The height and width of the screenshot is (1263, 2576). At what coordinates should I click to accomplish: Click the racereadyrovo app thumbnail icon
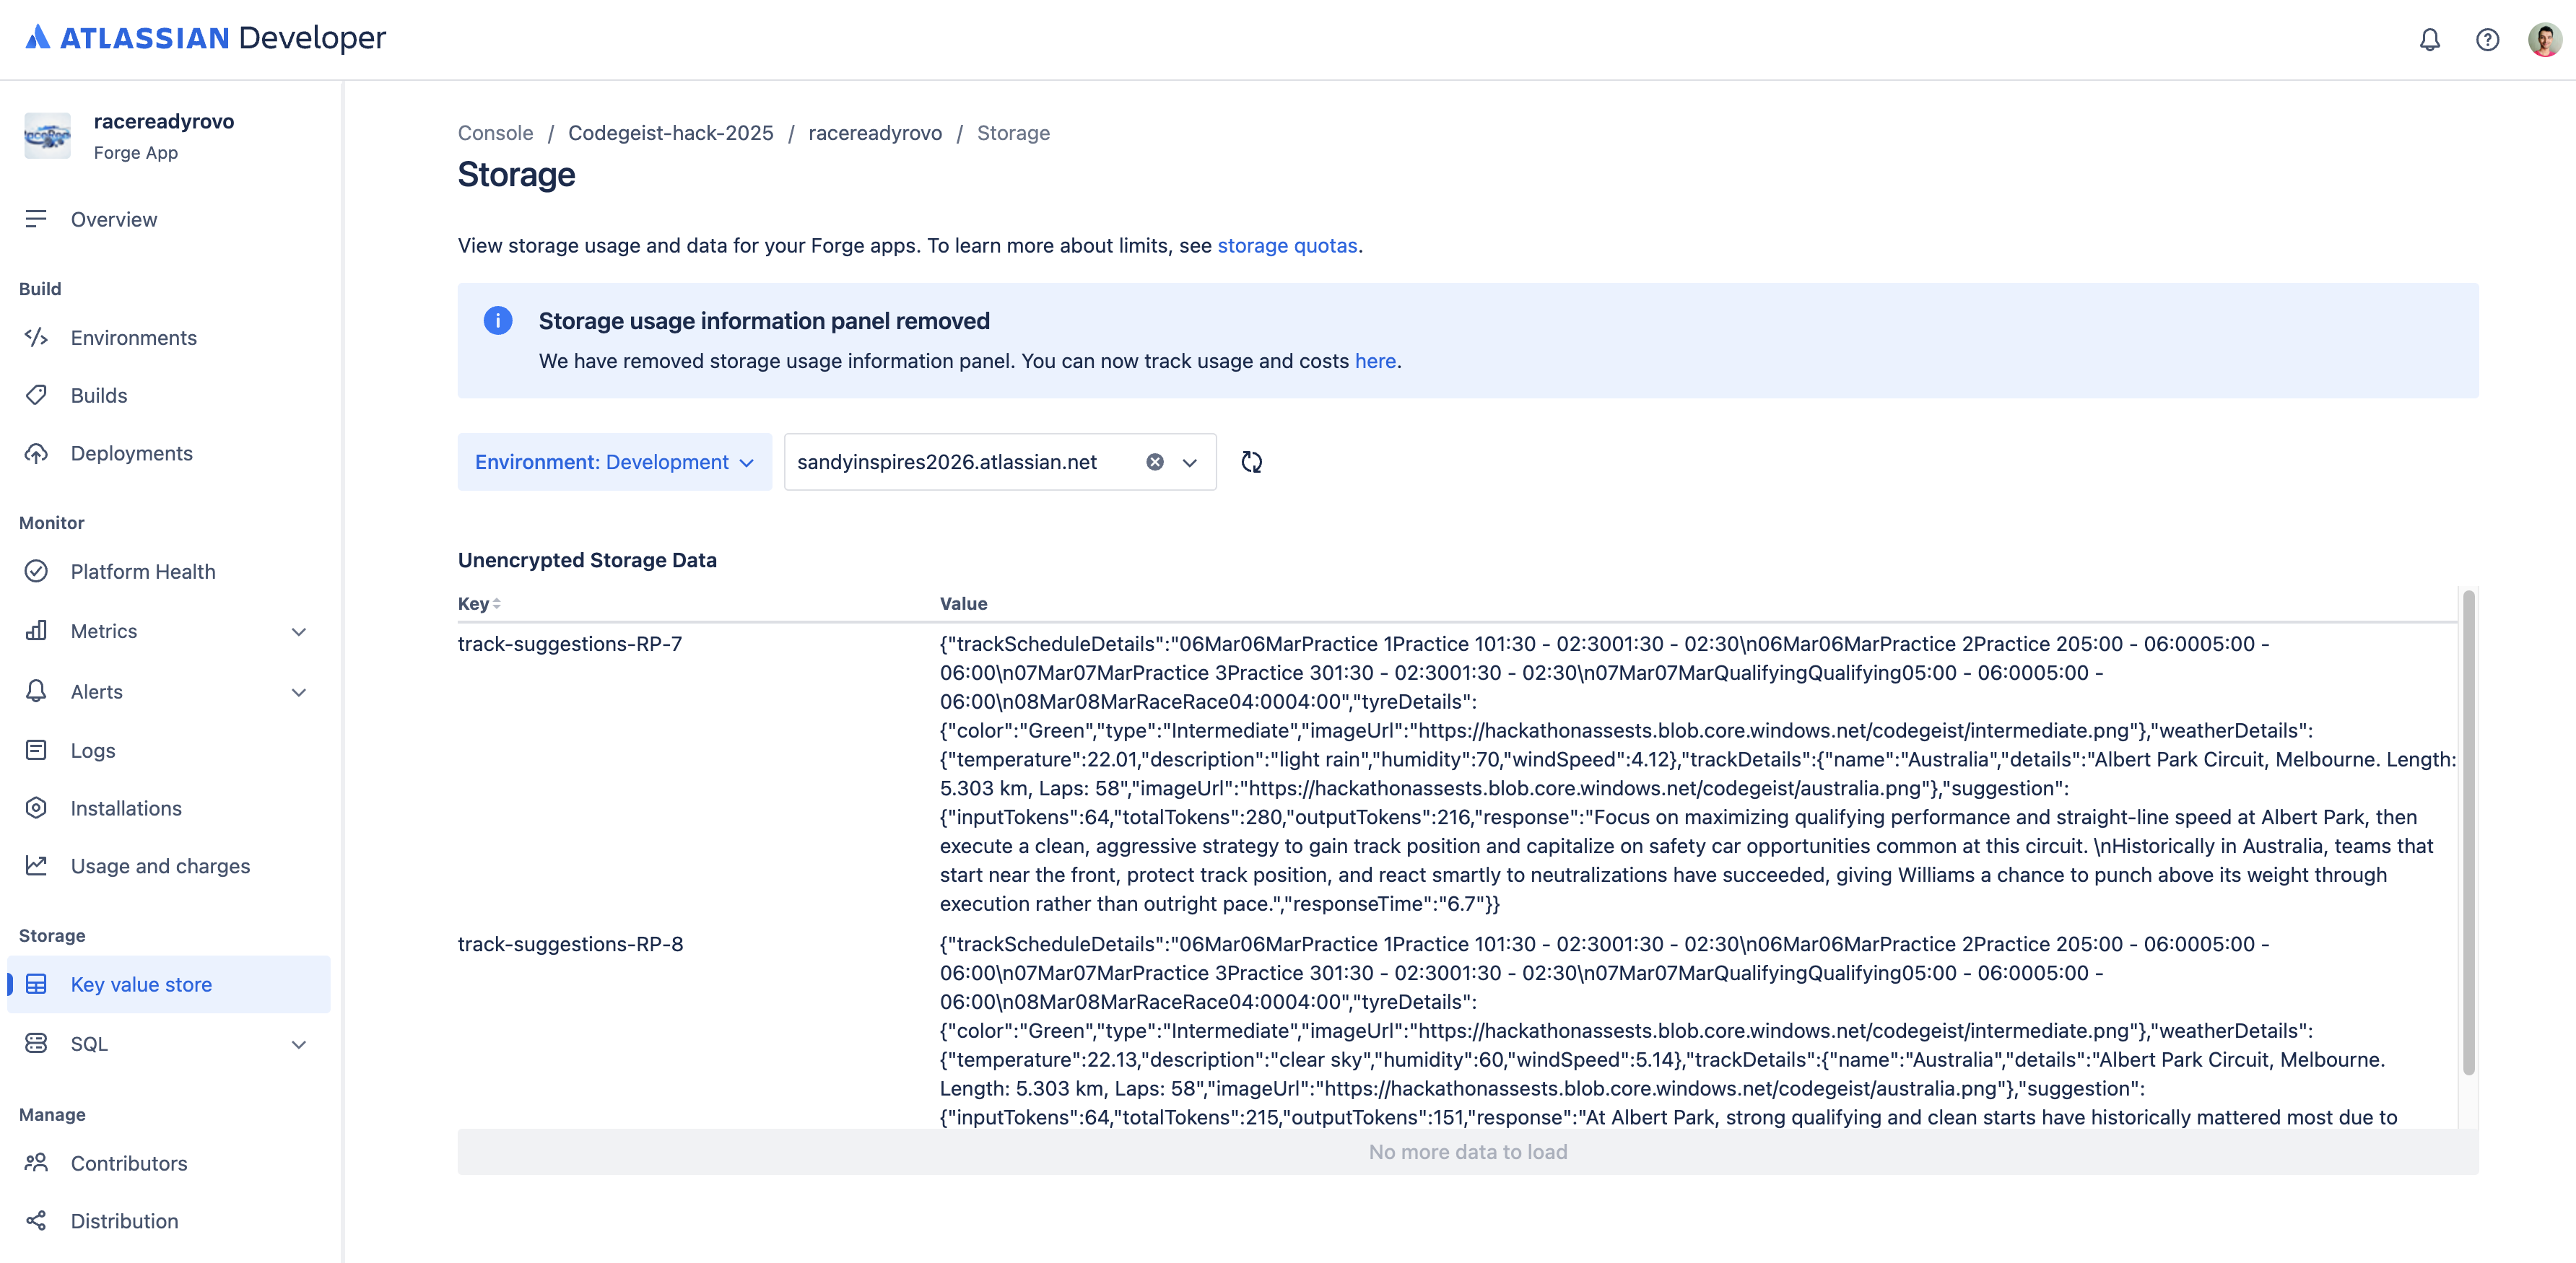click(47, 136)
